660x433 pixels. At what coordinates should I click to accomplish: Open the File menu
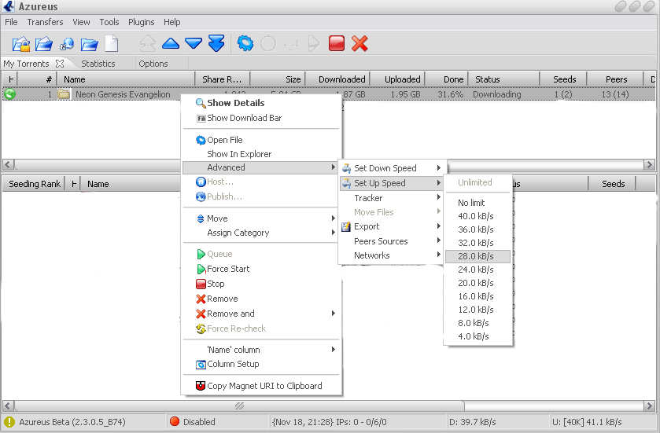11,22
